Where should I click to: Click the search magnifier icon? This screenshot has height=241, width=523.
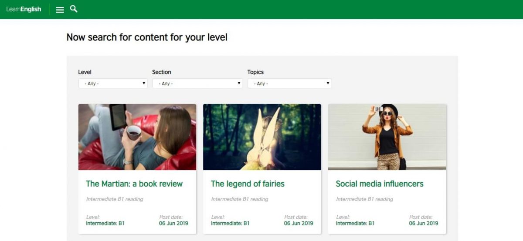(x=74, y=9)
